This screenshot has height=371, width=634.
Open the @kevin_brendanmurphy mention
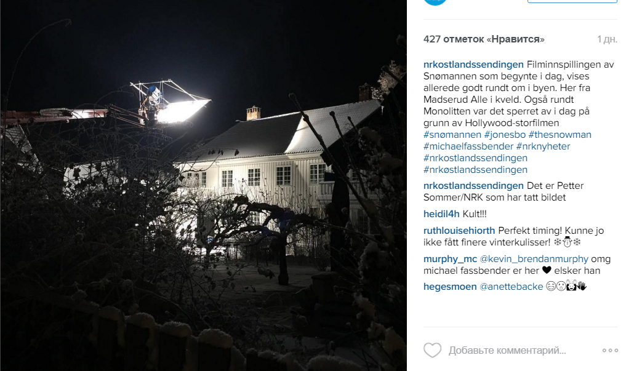(534, 259)
